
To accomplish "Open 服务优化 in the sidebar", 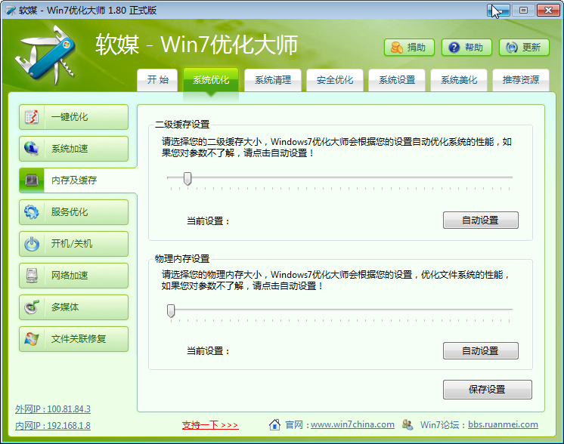I will point(74,212).
